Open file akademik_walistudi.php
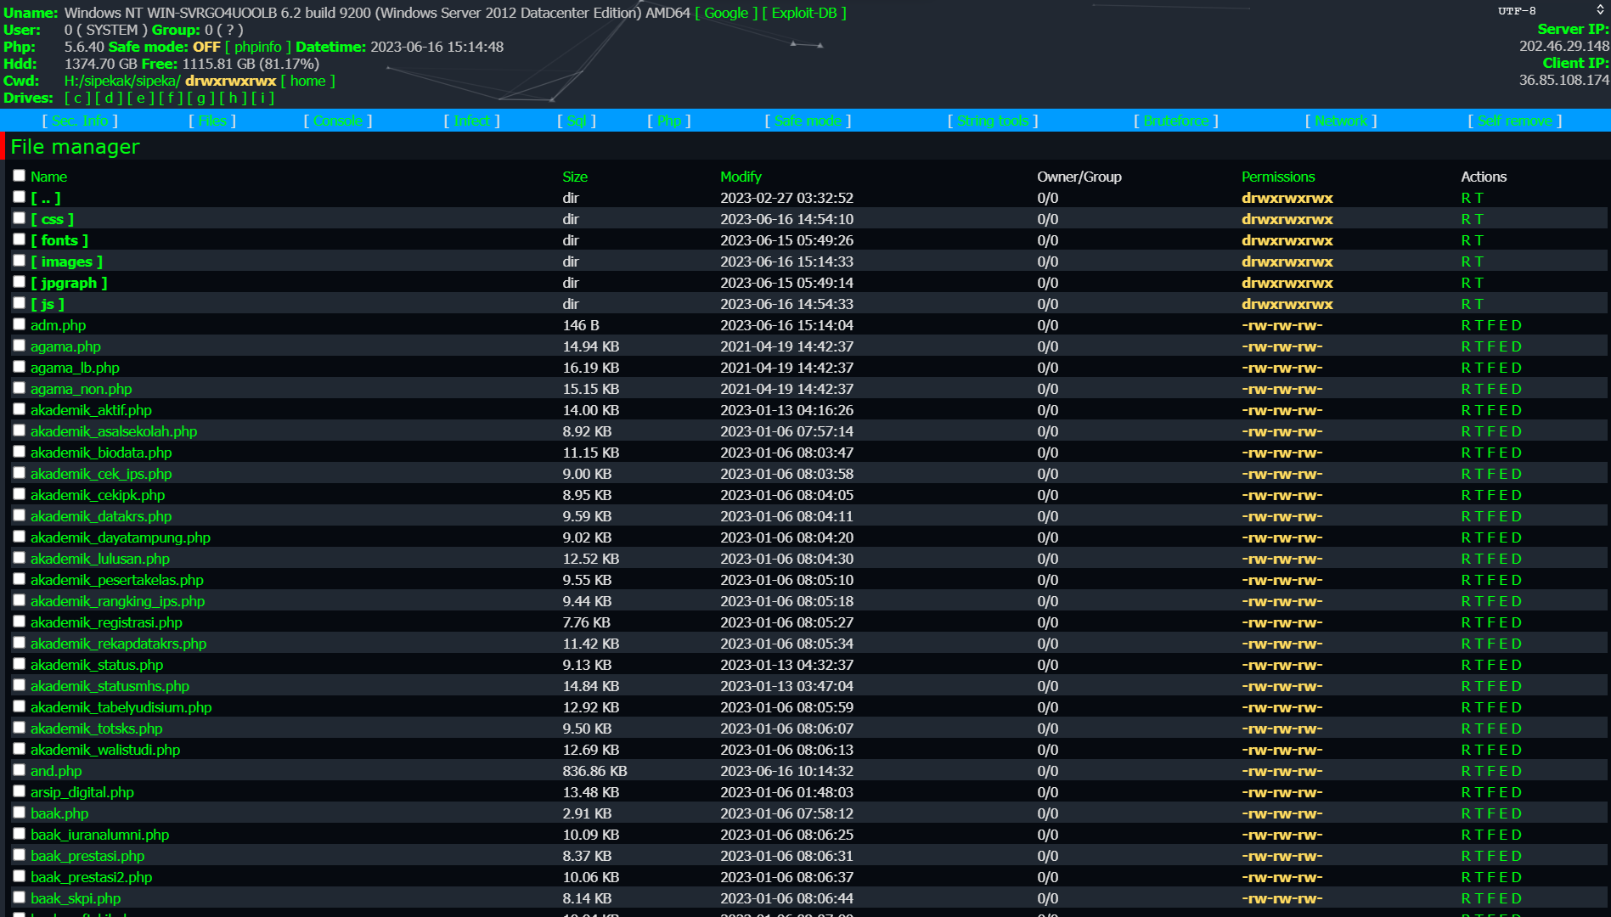Screen dimensions: 1611x917 [x=105, y=750]
